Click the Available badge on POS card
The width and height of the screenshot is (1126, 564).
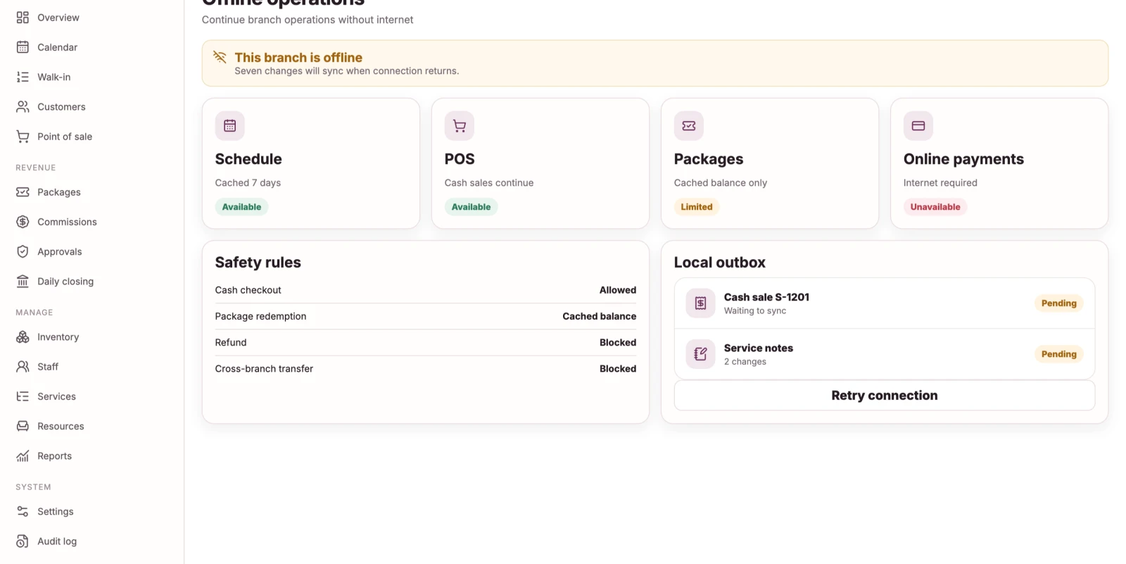click(471, 207)
